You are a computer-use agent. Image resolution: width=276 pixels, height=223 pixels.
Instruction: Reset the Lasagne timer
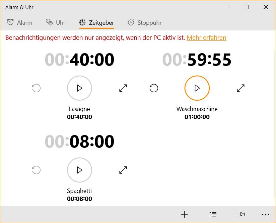pyautogui.click(x=36, y=88)
